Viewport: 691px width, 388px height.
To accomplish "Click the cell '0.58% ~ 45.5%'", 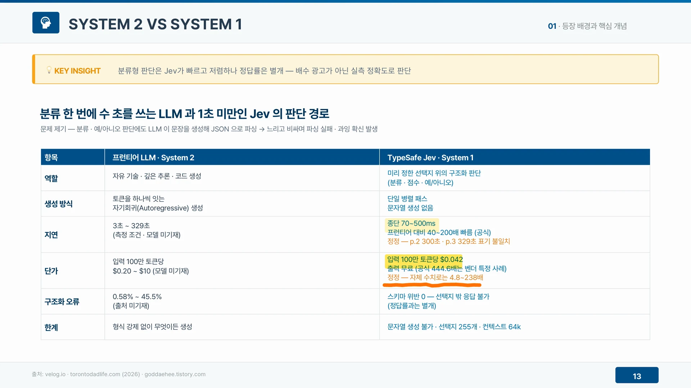I will (x=137, y=297).
